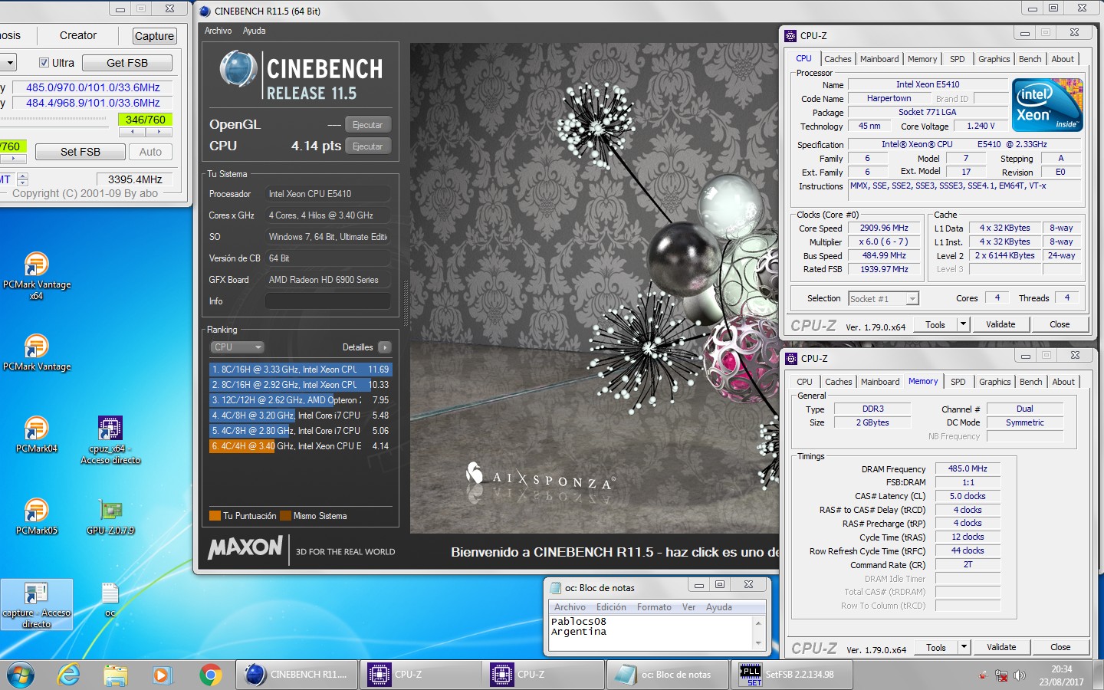Click the Info input field in CINEBENCH
Image resolution: width=1104 pixels, height=690 pixels.
point(328,301)
